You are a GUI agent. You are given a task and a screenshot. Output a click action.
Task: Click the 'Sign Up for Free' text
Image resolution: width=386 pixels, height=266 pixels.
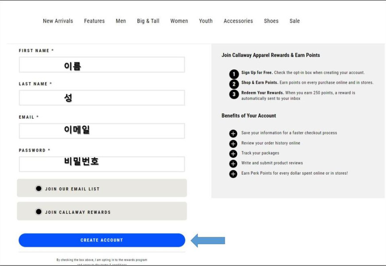[x=257, y=73]
